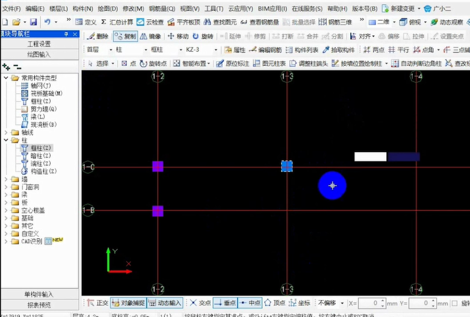Open 单构件输入 section
This screenshot has height=317, width=470.
(x=39, y=294)
